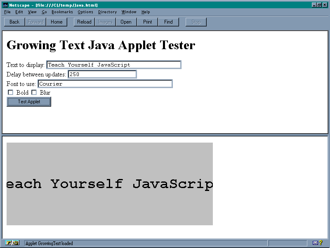Image resolution: width=330 pixels, height=248 pixels.
Task: Reload the current page
Action: pyautogui.click(x=84, y=22)
